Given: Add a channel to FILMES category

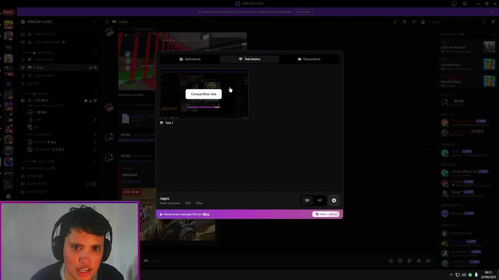Looking at the screenshot, I should pos(95,94).
